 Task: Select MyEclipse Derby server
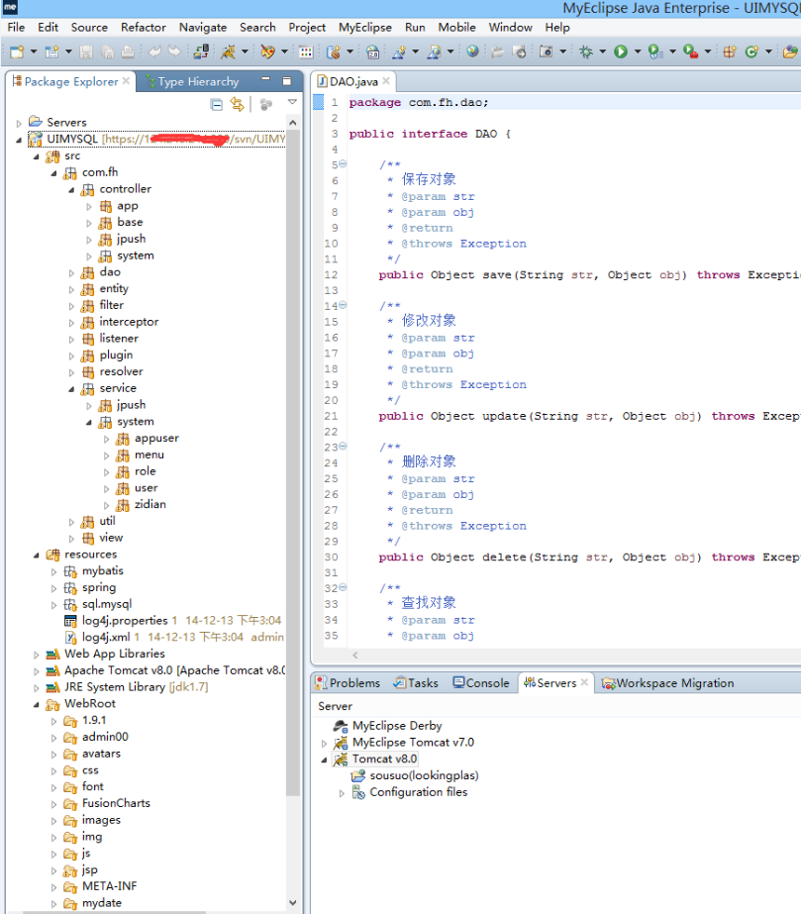tap(397, 726)
